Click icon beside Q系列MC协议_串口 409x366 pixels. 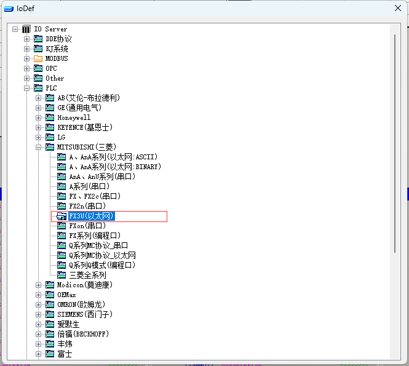tap(62, 245)
